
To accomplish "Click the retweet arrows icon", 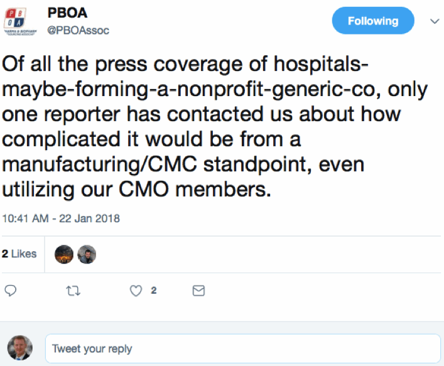I will 72,291.
